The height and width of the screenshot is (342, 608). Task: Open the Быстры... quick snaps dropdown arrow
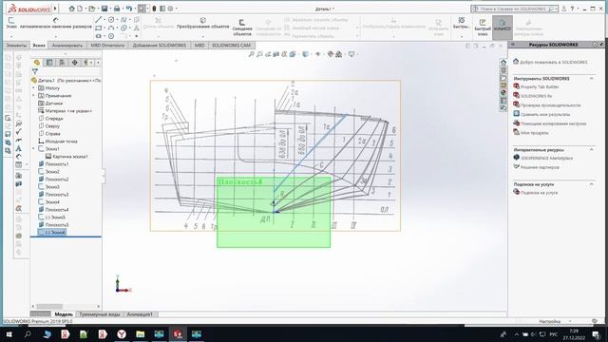[462, 37]
